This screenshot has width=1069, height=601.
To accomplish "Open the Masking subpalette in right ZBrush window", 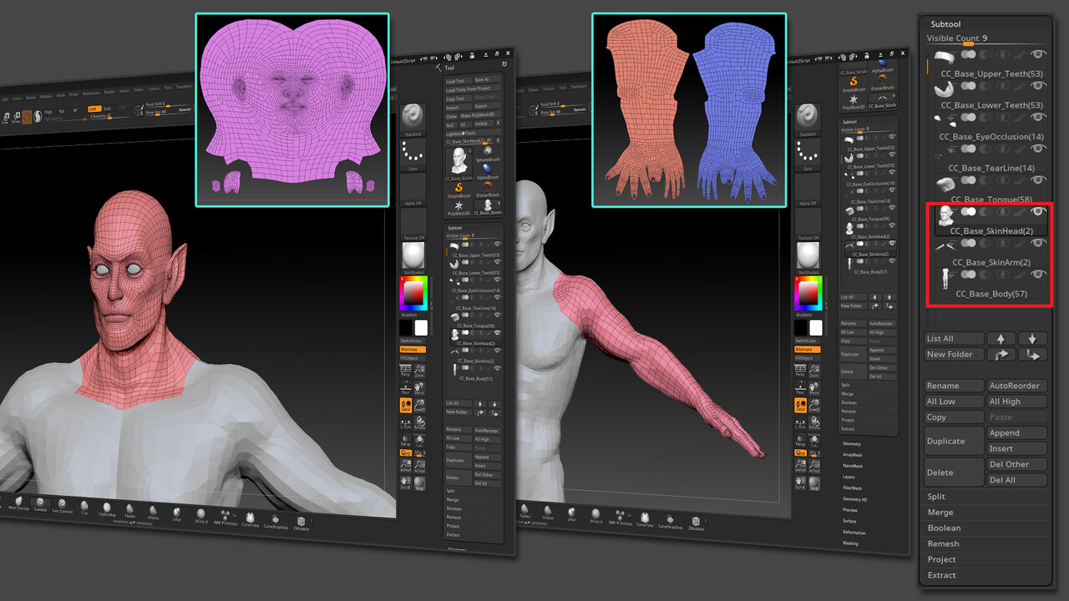I will tap(851, 543).
